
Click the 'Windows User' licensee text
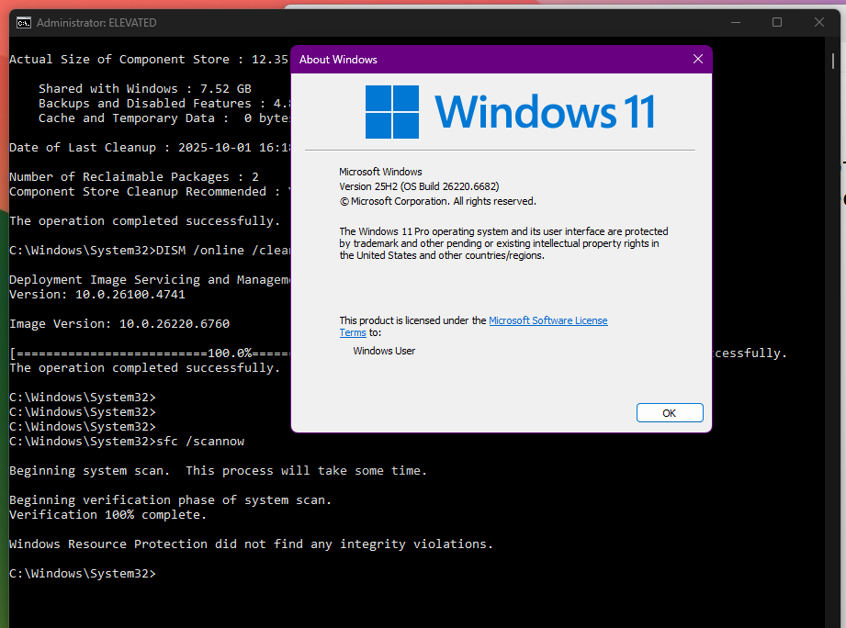click(x=384, y=351)
